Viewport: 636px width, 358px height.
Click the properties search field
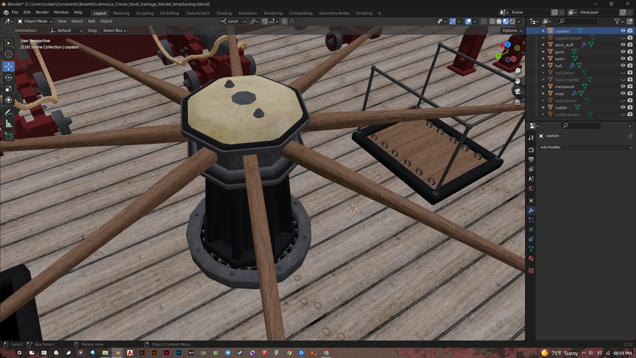coord(581,126)
